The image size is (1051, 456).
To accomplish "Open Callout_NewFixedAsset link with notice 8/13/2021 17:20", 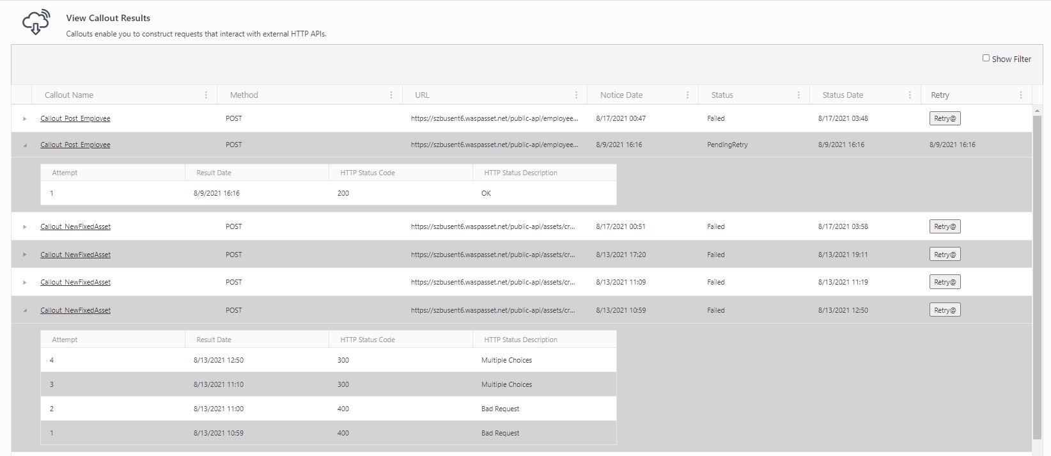I will point(75,255).
